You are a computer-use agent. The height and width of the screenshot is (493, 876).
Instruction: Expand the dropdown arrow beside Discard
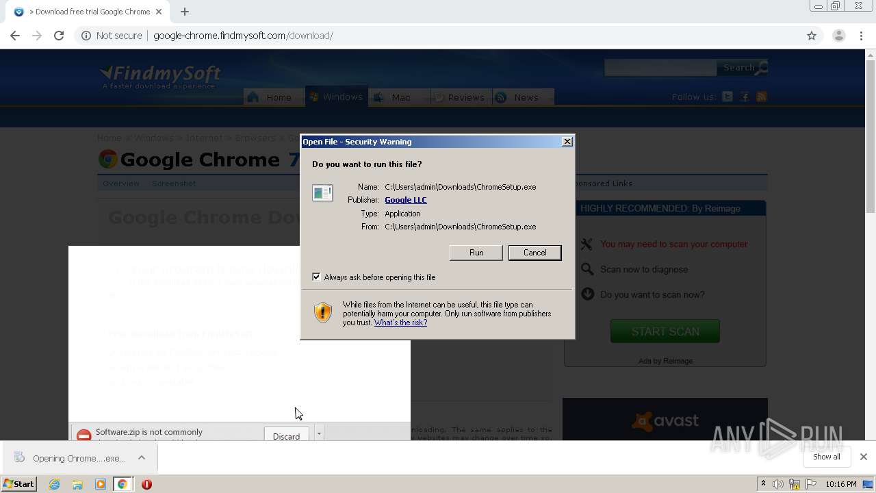tap(318, 433)
